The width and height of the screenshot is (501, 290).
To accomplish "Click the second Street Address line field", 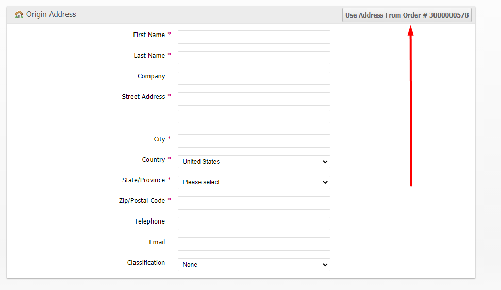I will click(x=254, y=116).
